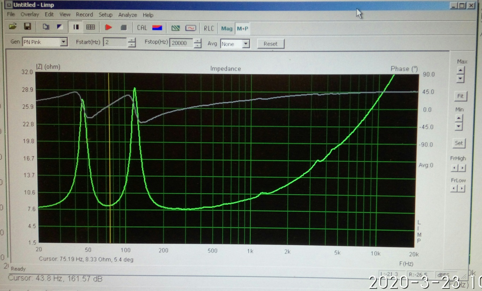This screenshot has height=291, width=482.
Task: Click the Fit button
Action: 460,96
